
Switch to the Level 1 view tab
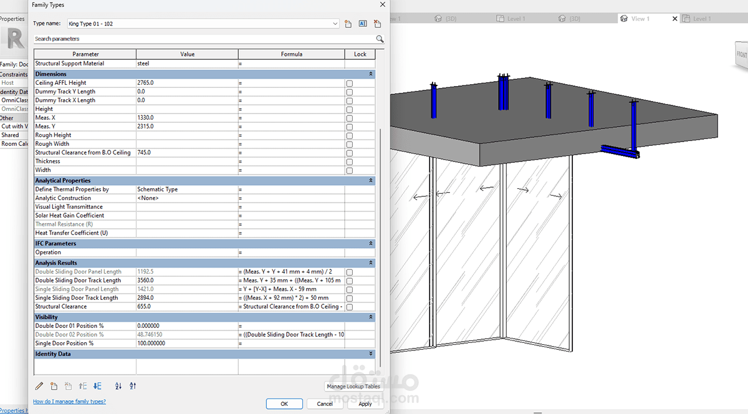(516, 19)
